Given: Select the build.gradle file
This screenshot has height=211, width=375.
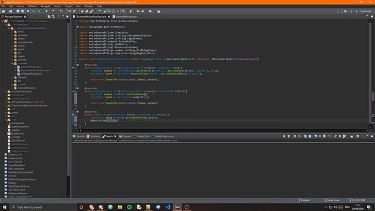Looking at the screenshot, I should click(18, 123).
